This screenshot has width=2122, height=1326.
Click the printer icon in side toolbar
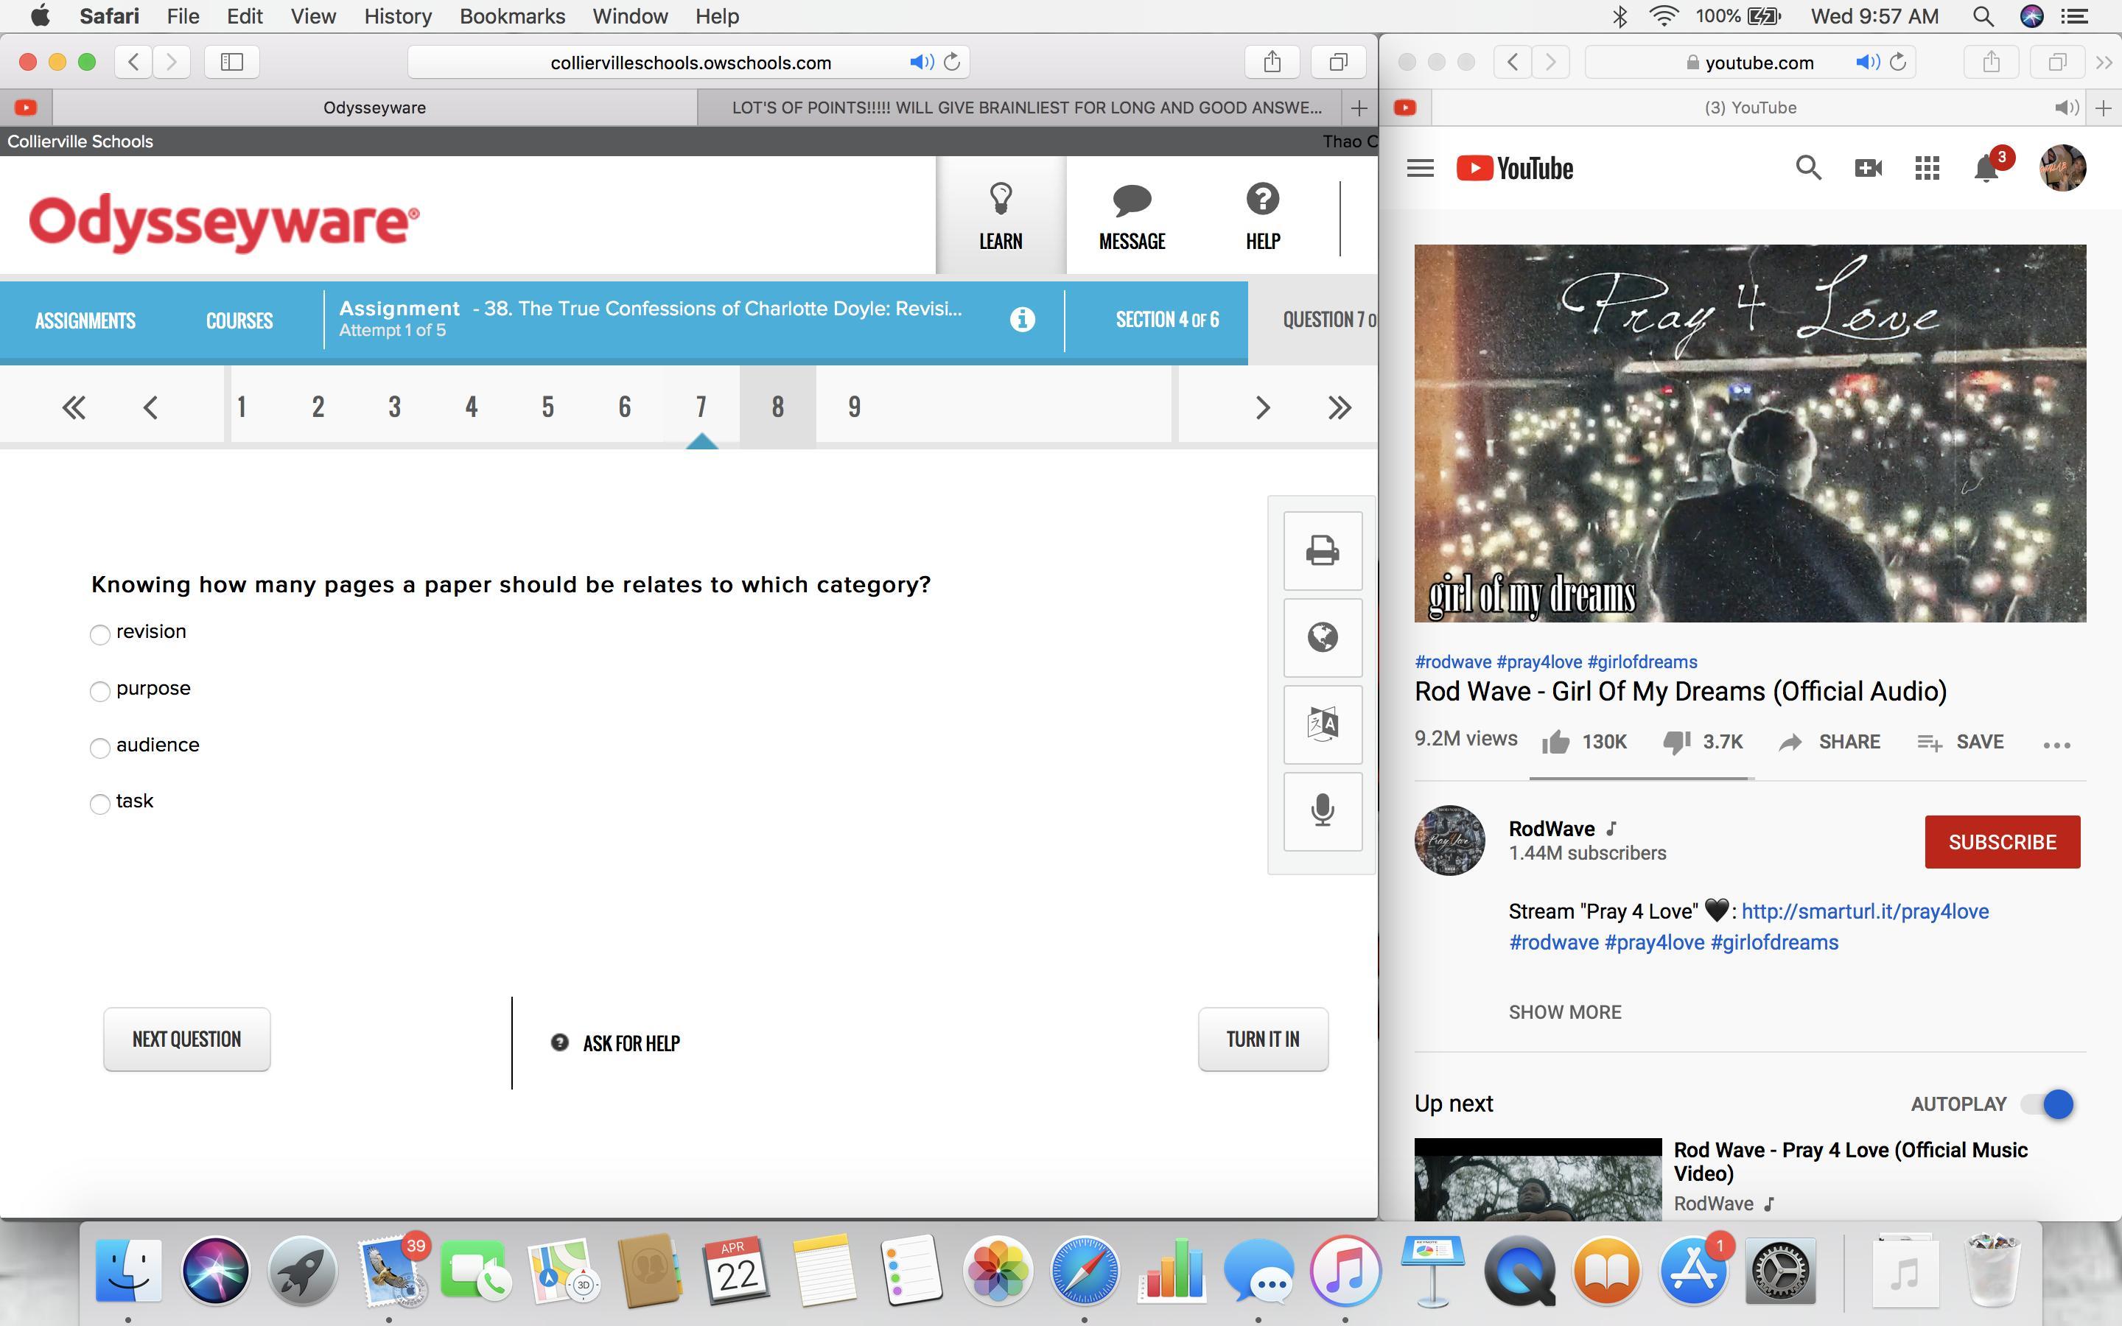[x=1323, y=551]
